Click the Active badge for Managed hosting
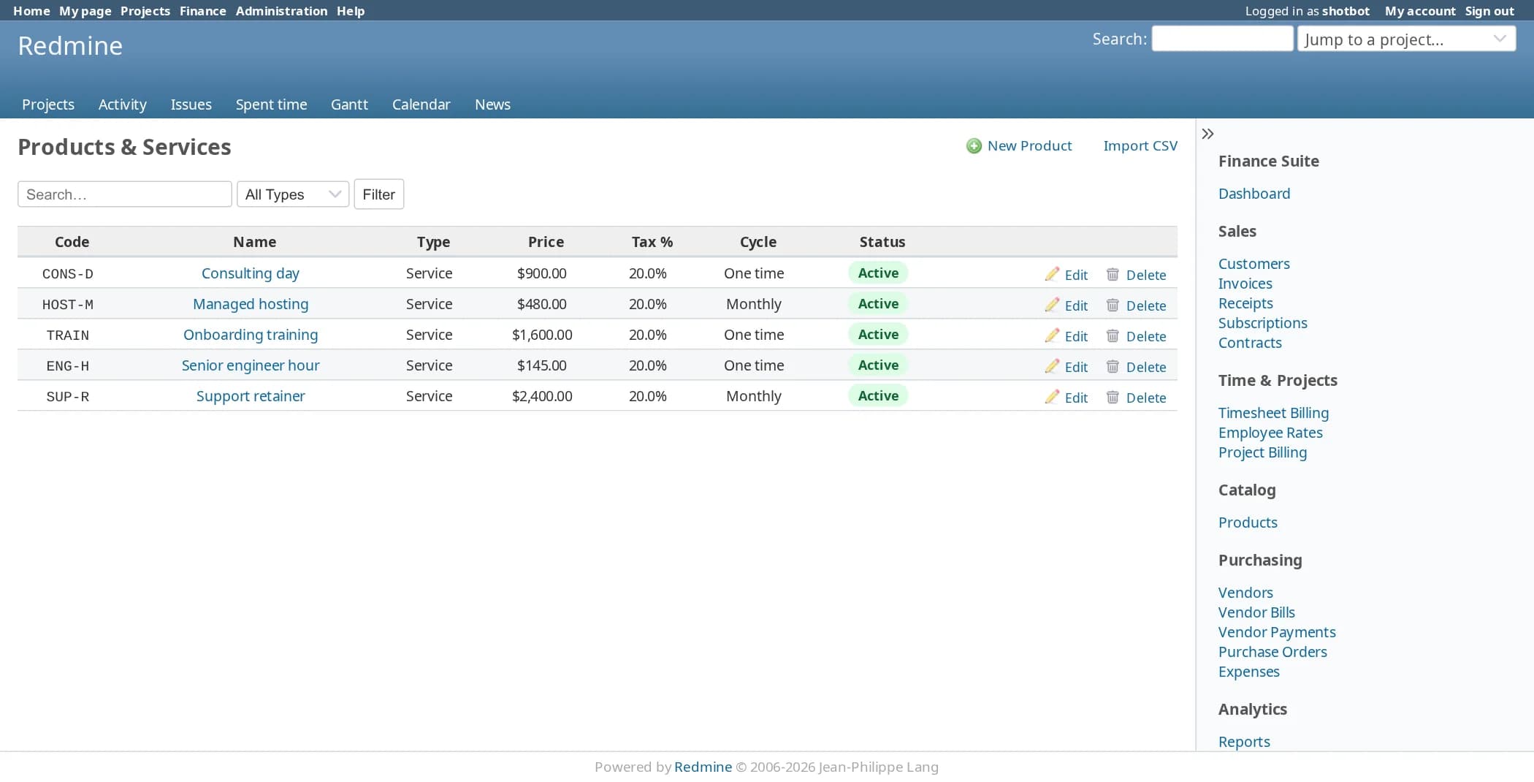 pos(878,304)
